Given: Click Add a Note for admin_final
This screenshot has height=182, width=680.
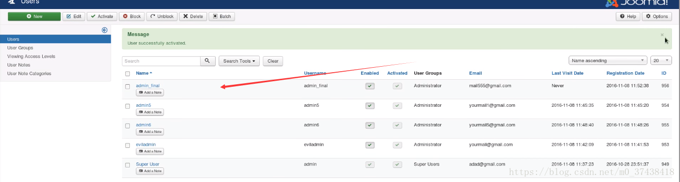Looking at the screenshot, I should pos(150,93).
